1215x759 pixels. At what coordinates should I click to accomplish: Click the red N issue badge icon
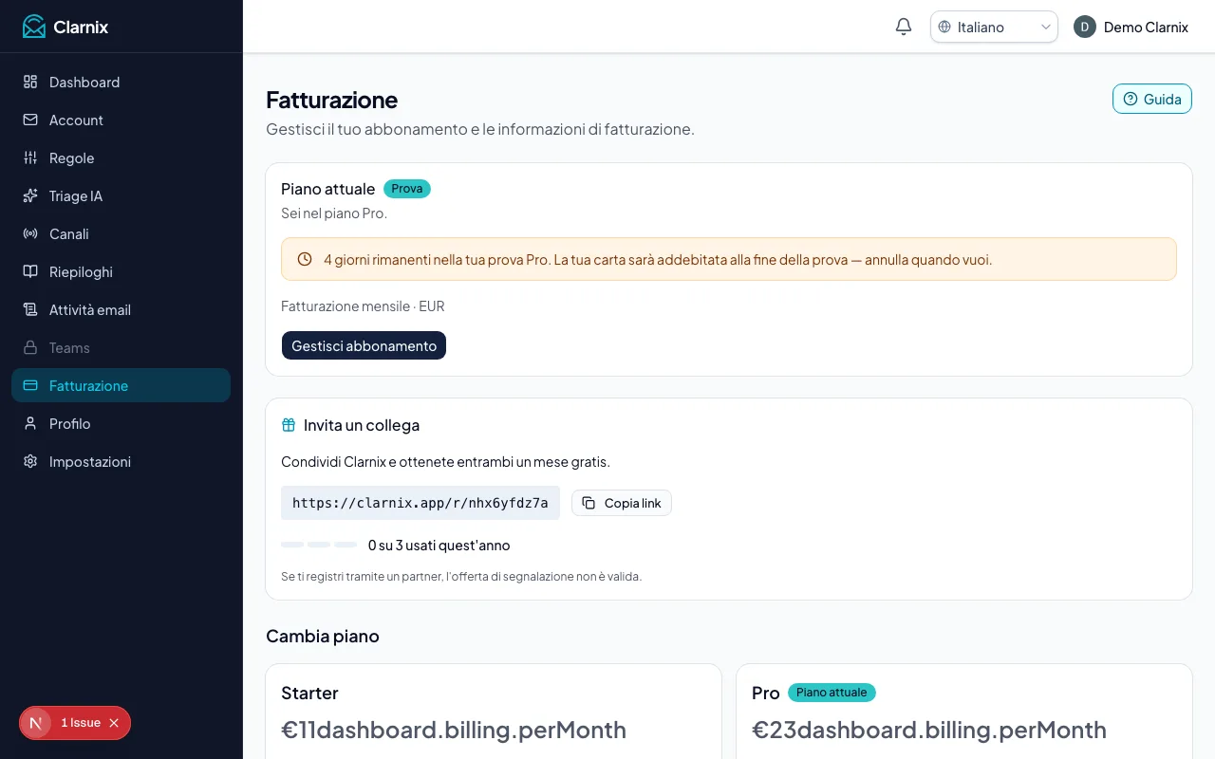(x=36, y=723)
